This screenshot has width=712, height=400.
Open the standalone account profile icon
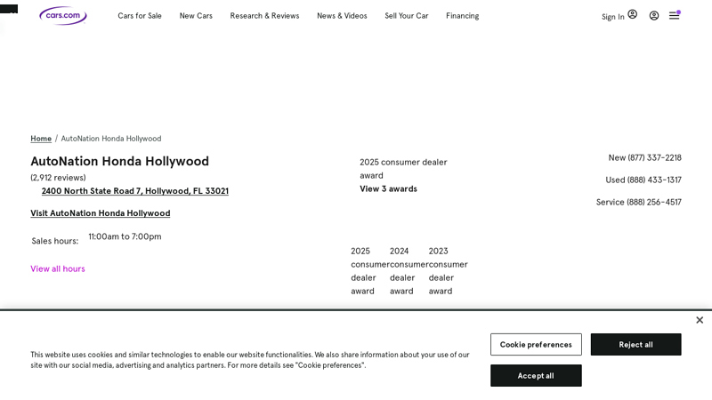tap(654, 16)
